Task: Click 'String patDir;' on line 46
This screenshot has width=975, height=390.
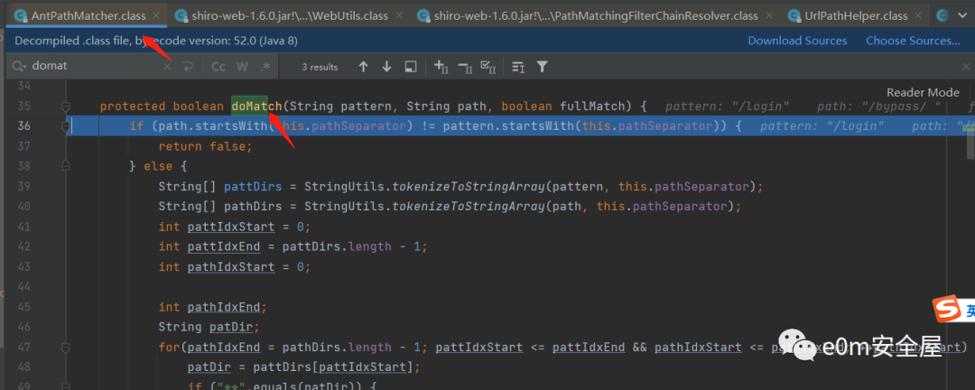Action: pos(209,327)
